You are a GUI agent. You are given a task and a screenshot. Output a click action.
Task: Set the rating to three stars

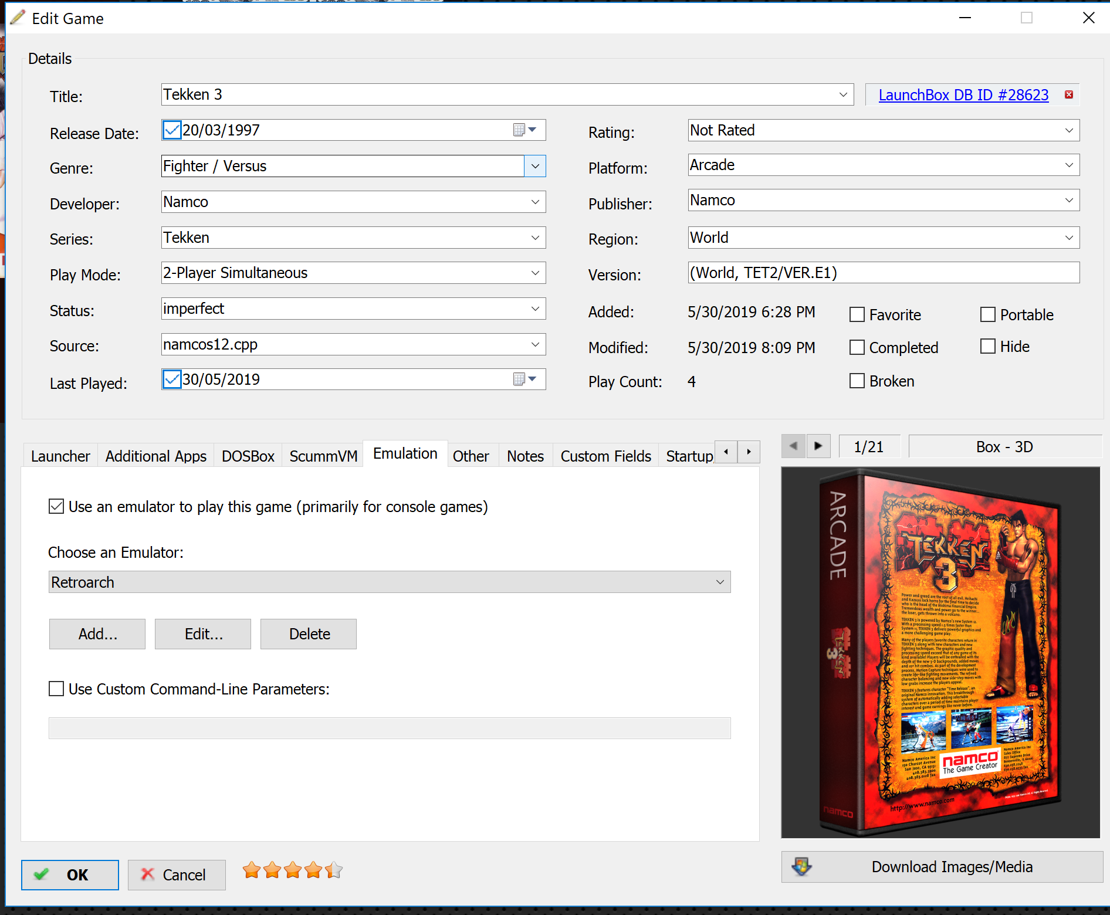[x=293, y=870]
